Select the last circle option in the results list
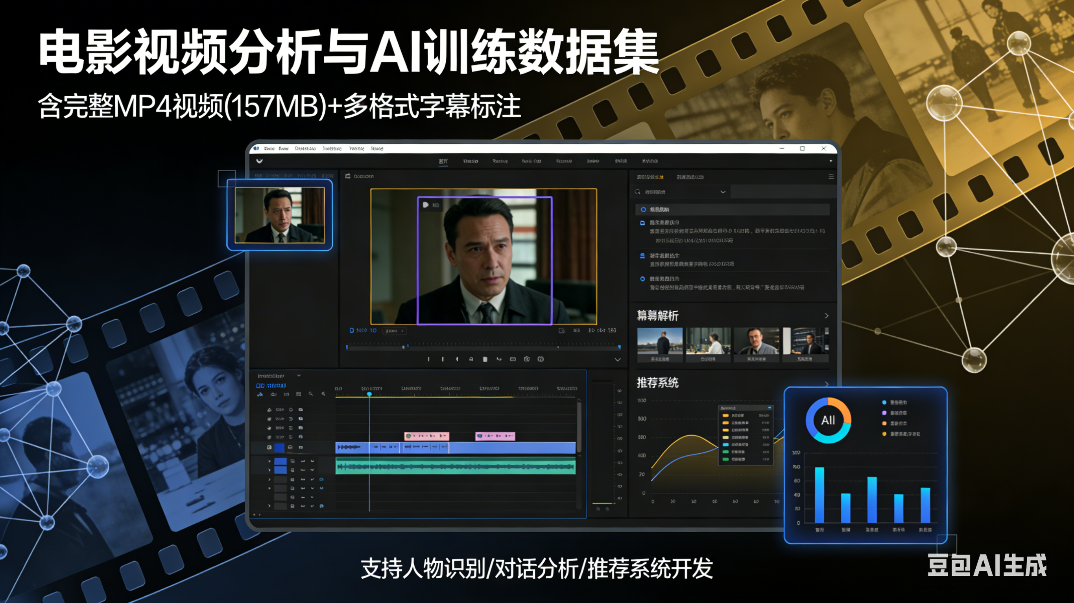The height and width of the screenshot is (603, 1074). 642,279
